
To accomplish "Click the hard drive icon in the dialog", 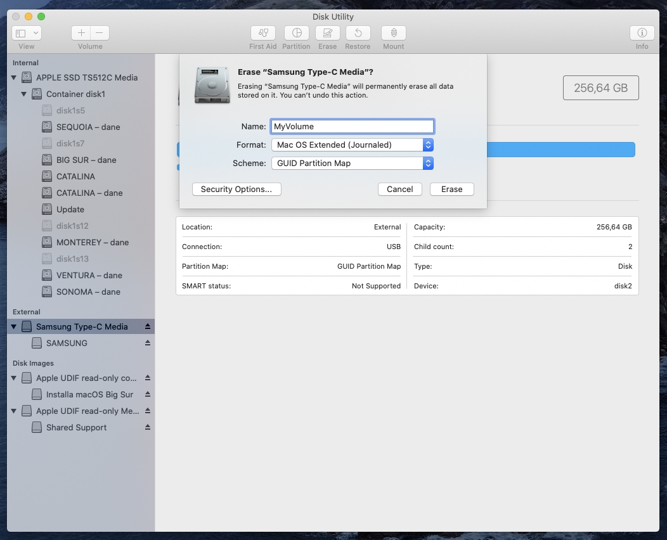I will point(212,85).
